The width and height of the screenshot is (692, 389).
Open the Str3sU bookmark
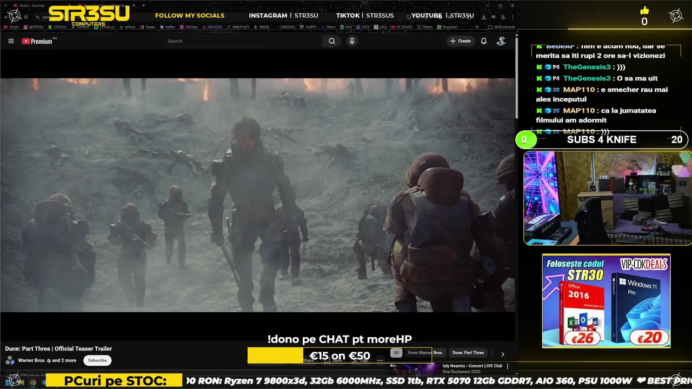click(11, 27)
